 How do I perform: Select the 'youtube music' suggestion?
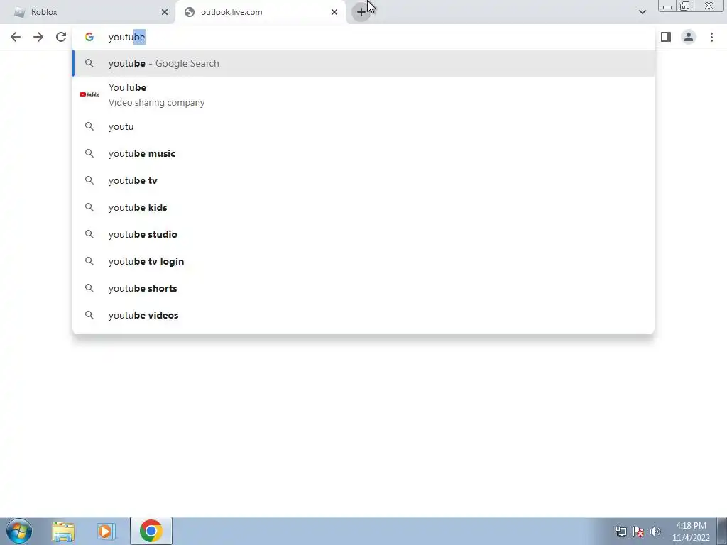point(363,153)
